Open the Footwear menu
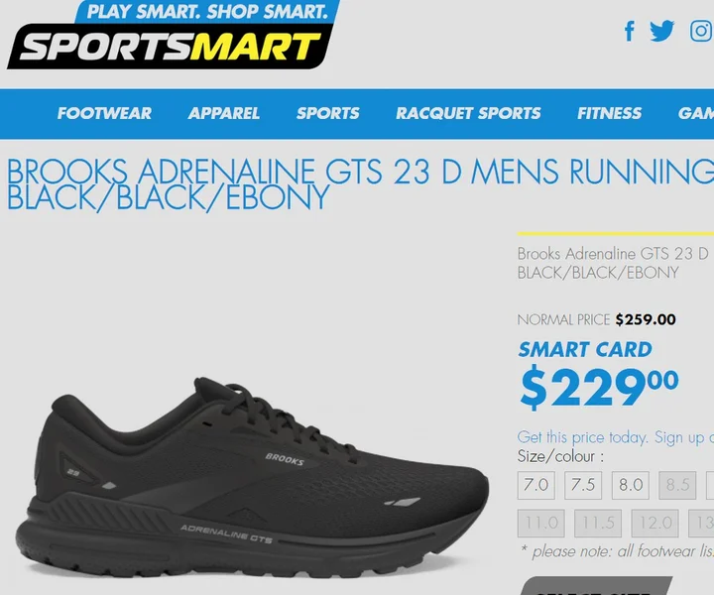Screen dimensions: 714x595 click(104, 113)
